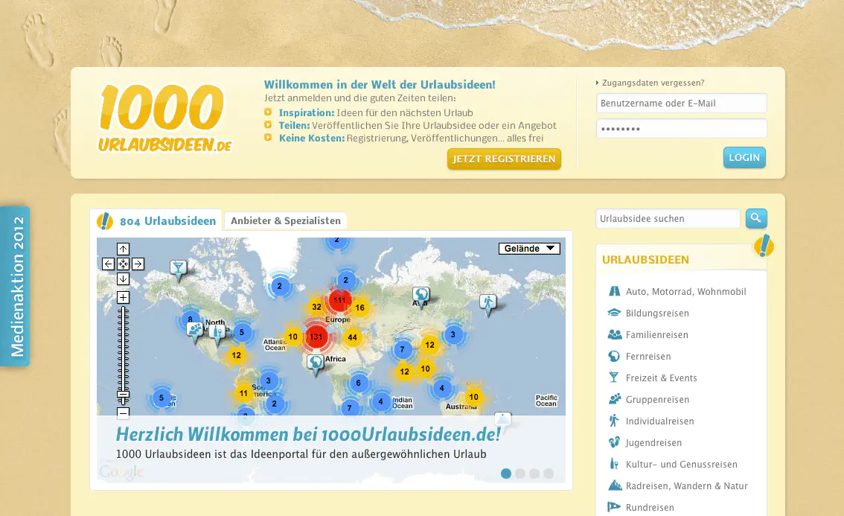The image size is (844, 516).
Task: Select the first slideshow dot
Action: click(x=506, y=474)
